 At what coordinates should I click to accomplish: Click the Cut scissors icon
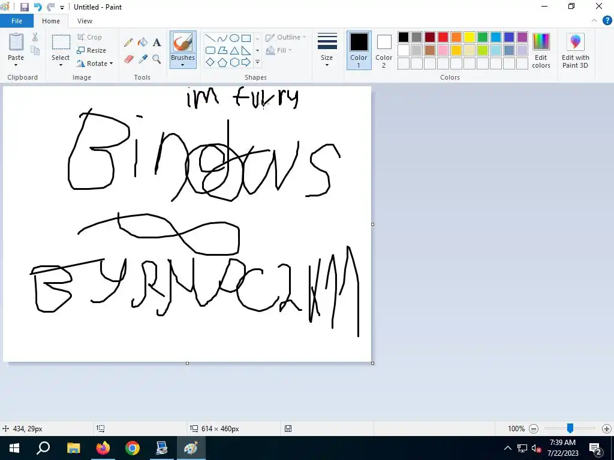click(35, 37)
